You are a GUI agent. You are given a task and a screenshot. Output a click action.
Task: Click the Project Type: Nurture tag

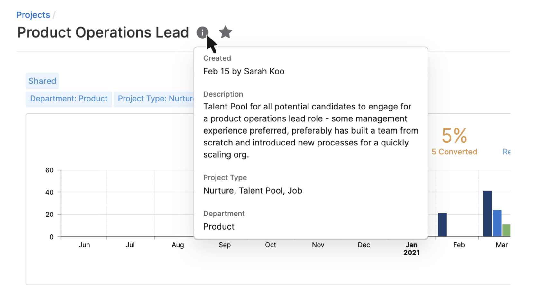pos(155,99)
